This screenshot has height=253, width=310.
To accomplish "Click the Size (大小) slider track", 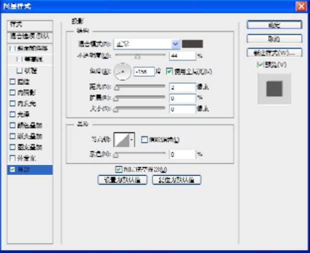I will point(140,108).
